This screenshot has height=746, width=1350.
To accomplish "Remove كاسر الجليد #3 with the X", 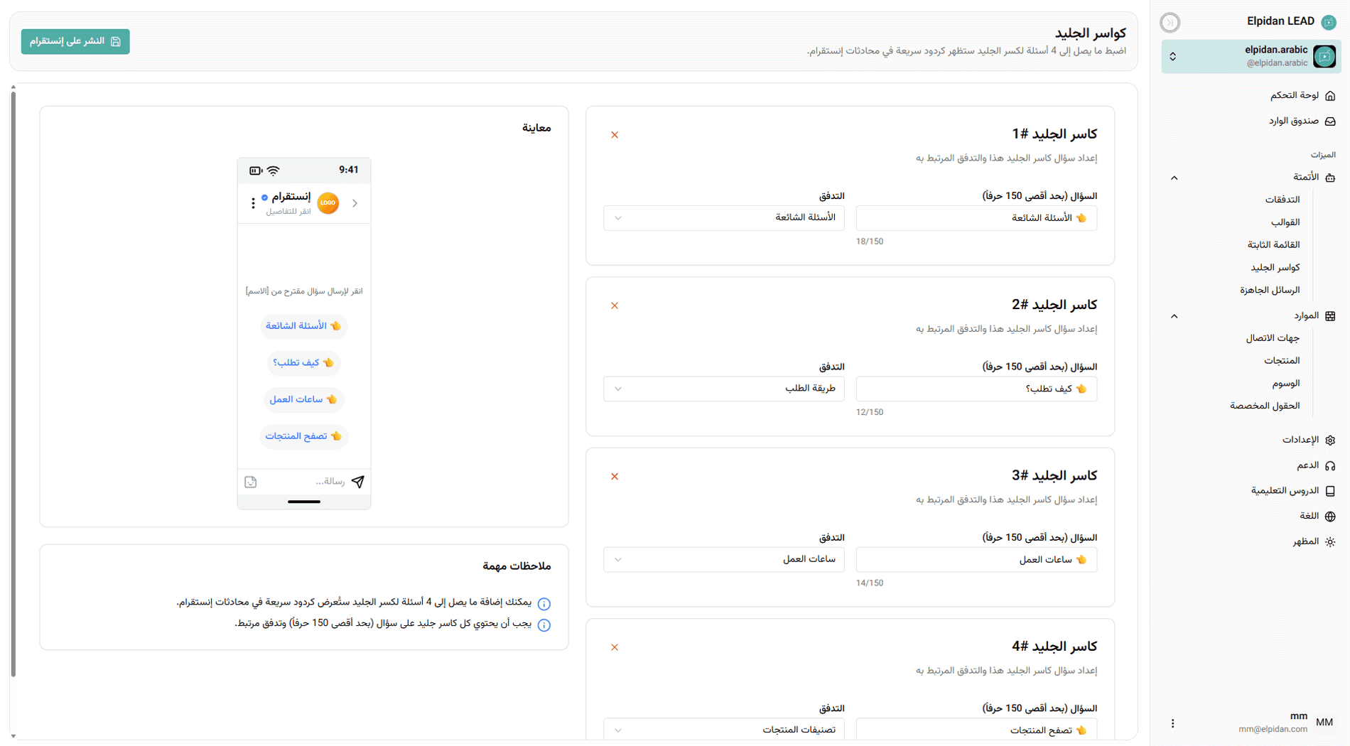I will click(x=615, y=476).
